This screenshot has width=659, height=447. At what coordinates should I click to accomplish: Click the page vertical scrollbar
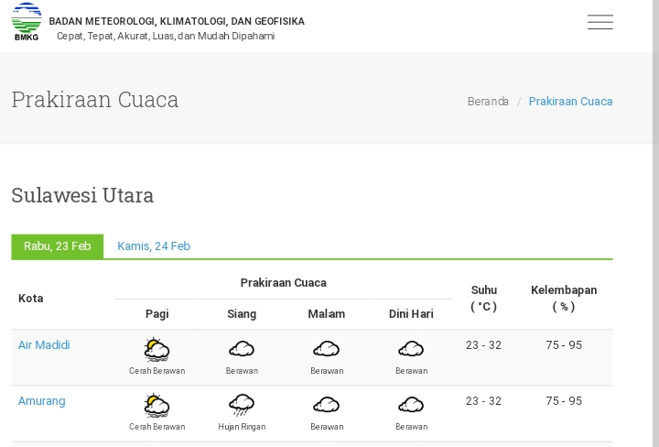[655, 223]
